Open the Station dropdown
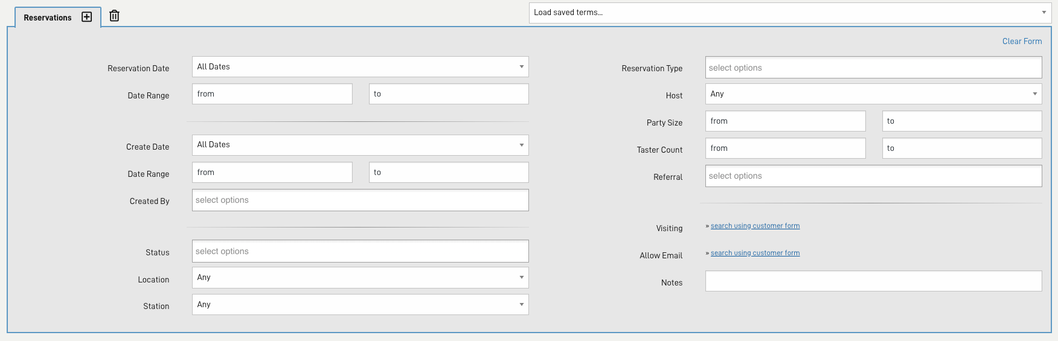Image resolution: width=1058 pixels, height=341 pixels. [x=360, y=305]
